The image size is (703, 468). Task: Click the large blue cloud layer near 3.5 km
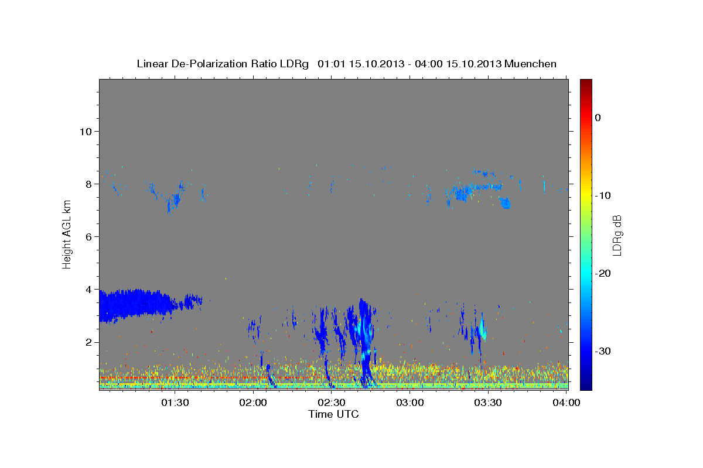[136, 305]
